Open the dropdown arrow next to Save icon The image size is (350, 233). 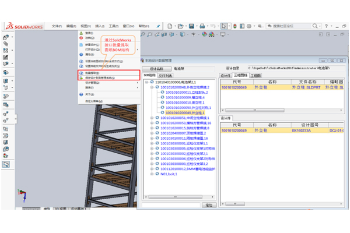click(x=197, y=26)
